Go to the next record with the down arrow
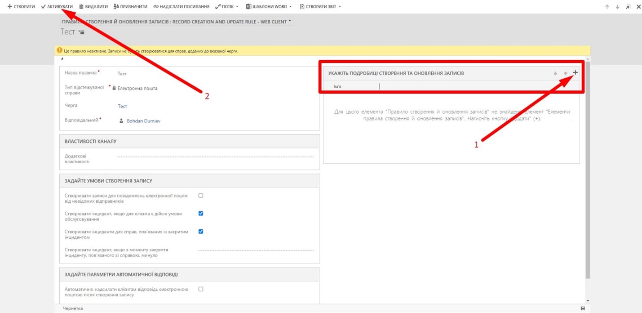Viewport: 642px width, 313px height. 617,7
